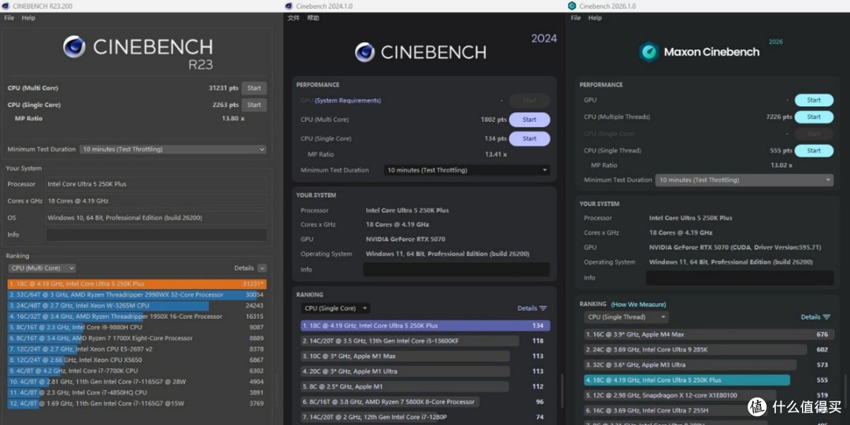
Task: Select AMD Ryzen 7 5800X ranking row
Action: (426, 401)
